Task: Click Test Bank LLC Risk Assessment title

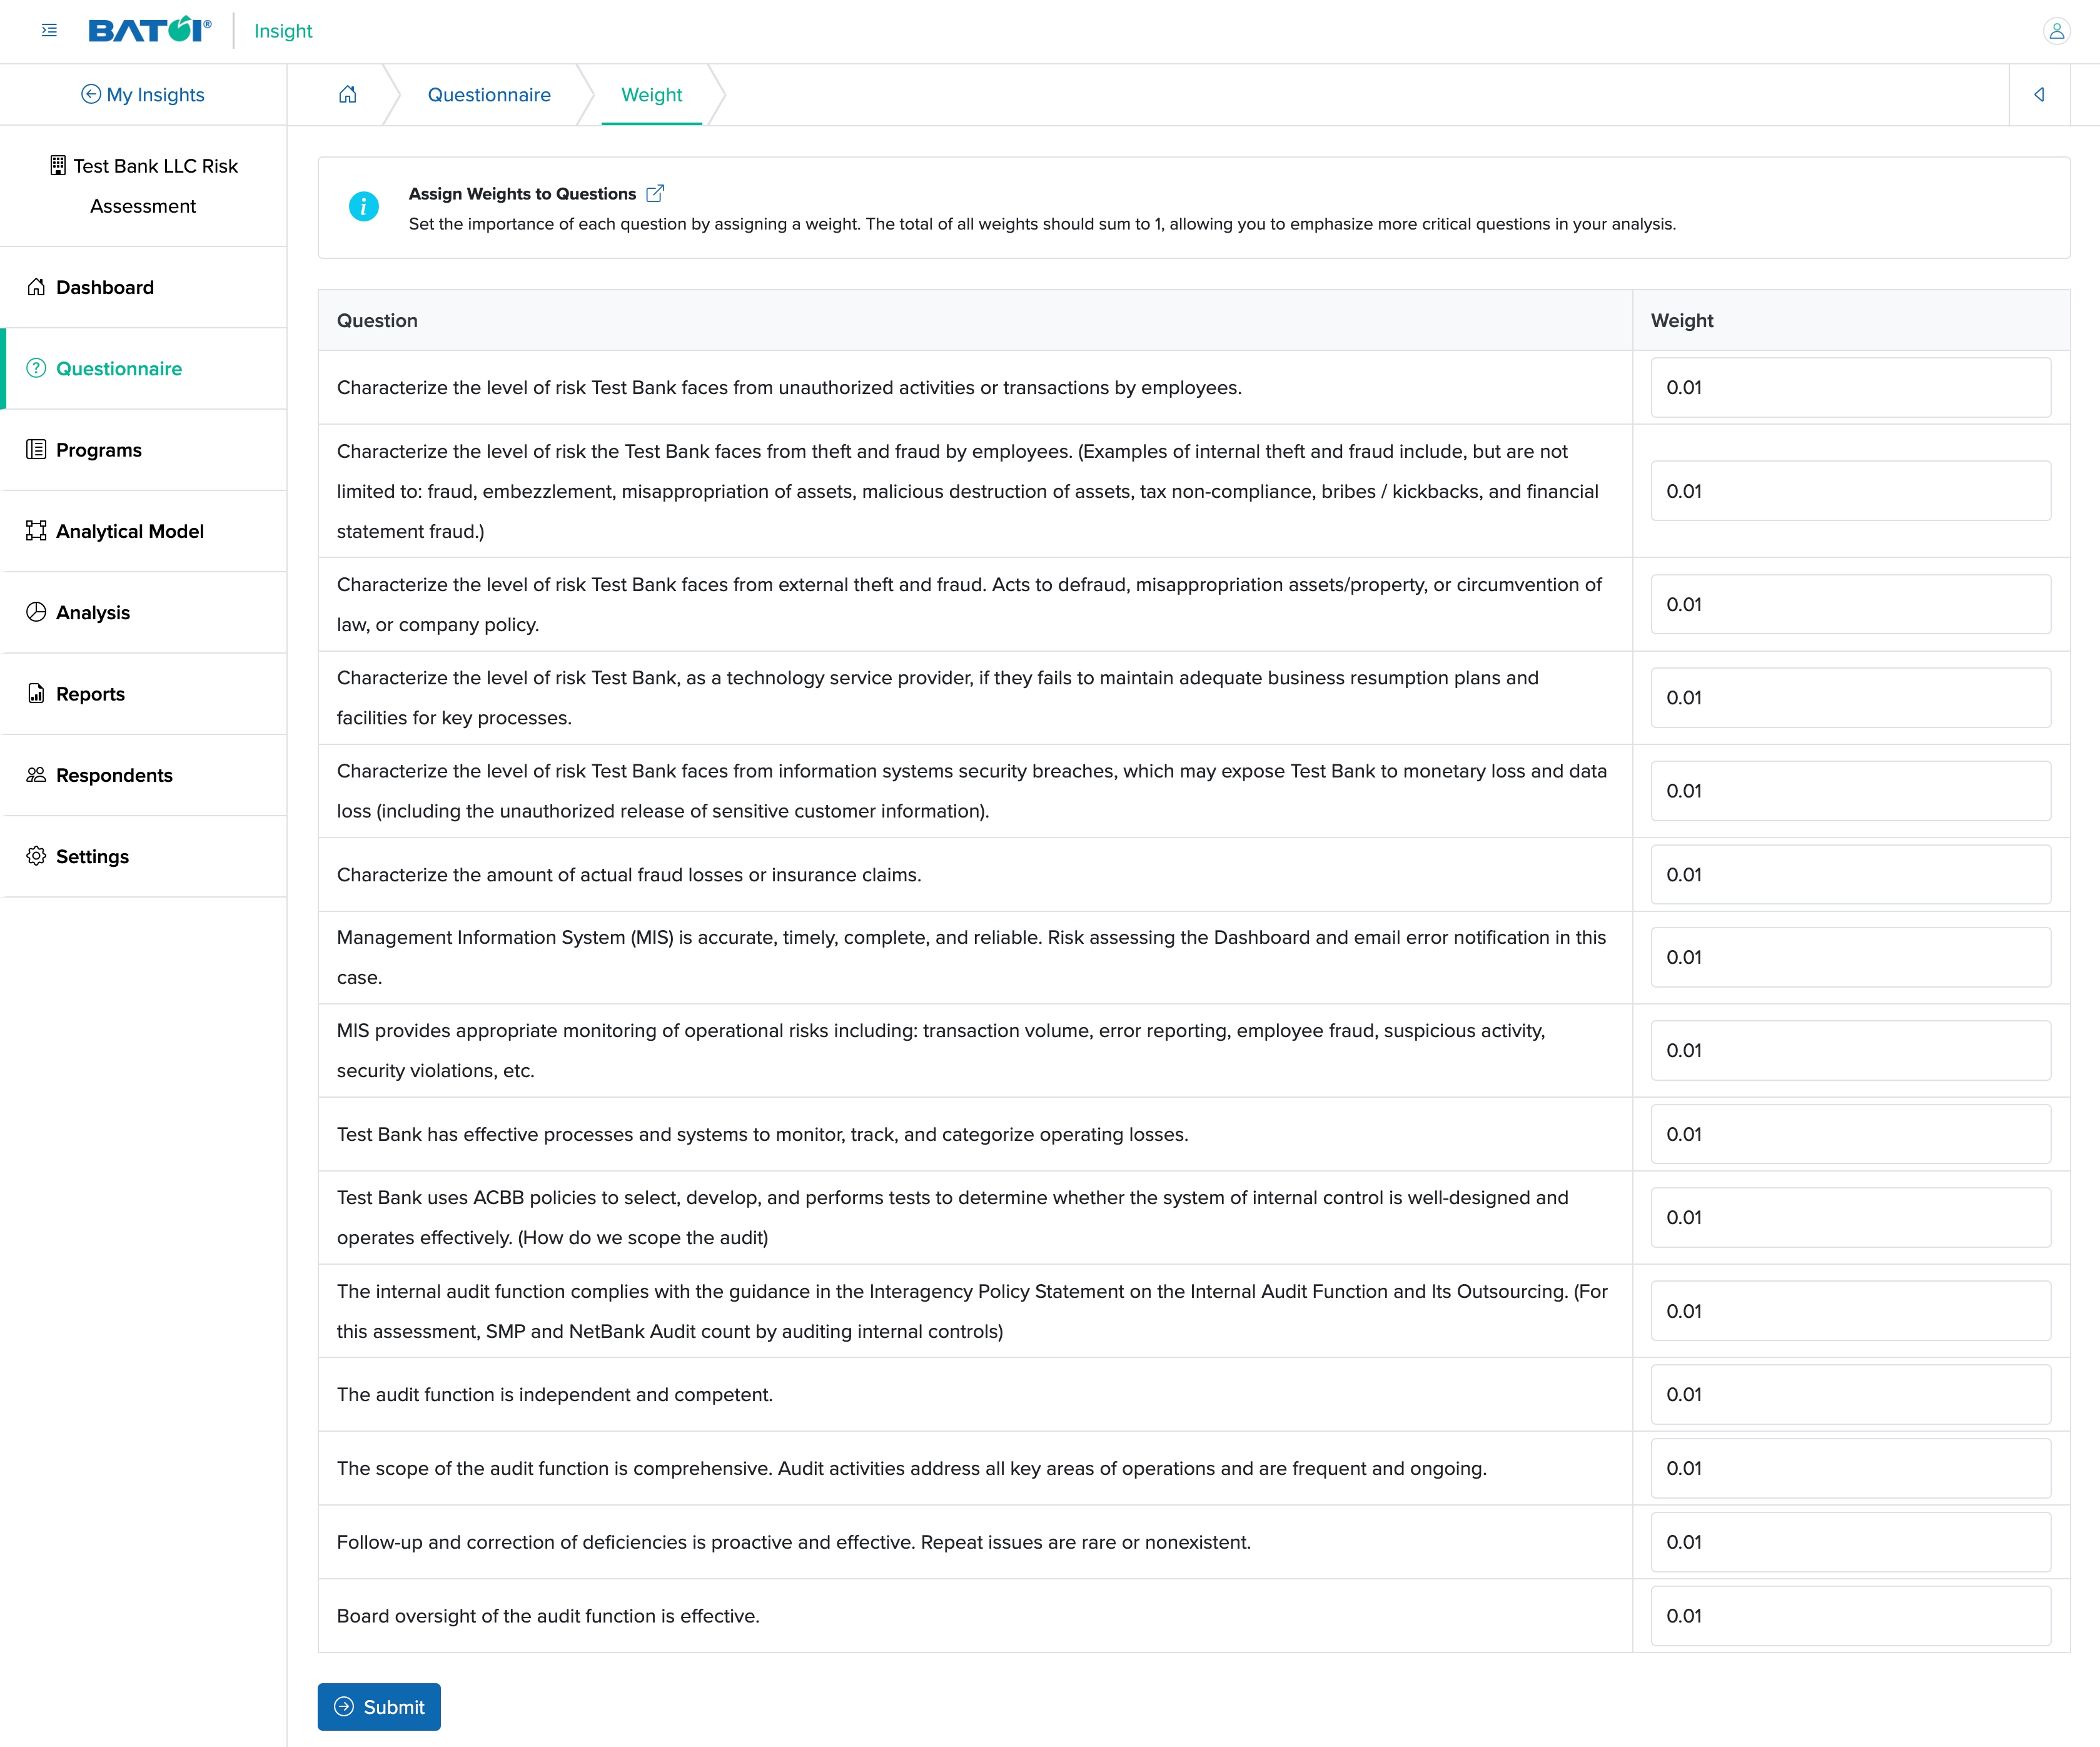Action: [144, 186]
